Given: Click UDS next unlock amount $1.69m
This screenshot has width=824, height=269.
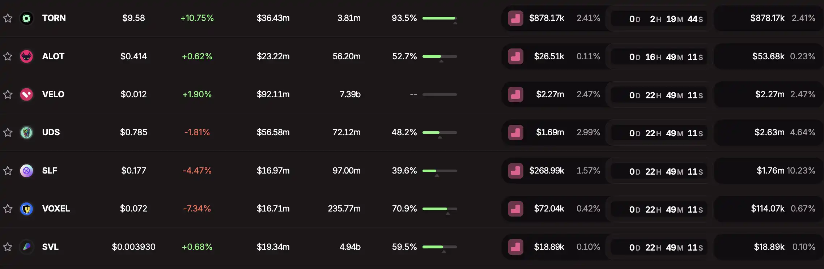Looking at the screenshot, I should (550, 132).
